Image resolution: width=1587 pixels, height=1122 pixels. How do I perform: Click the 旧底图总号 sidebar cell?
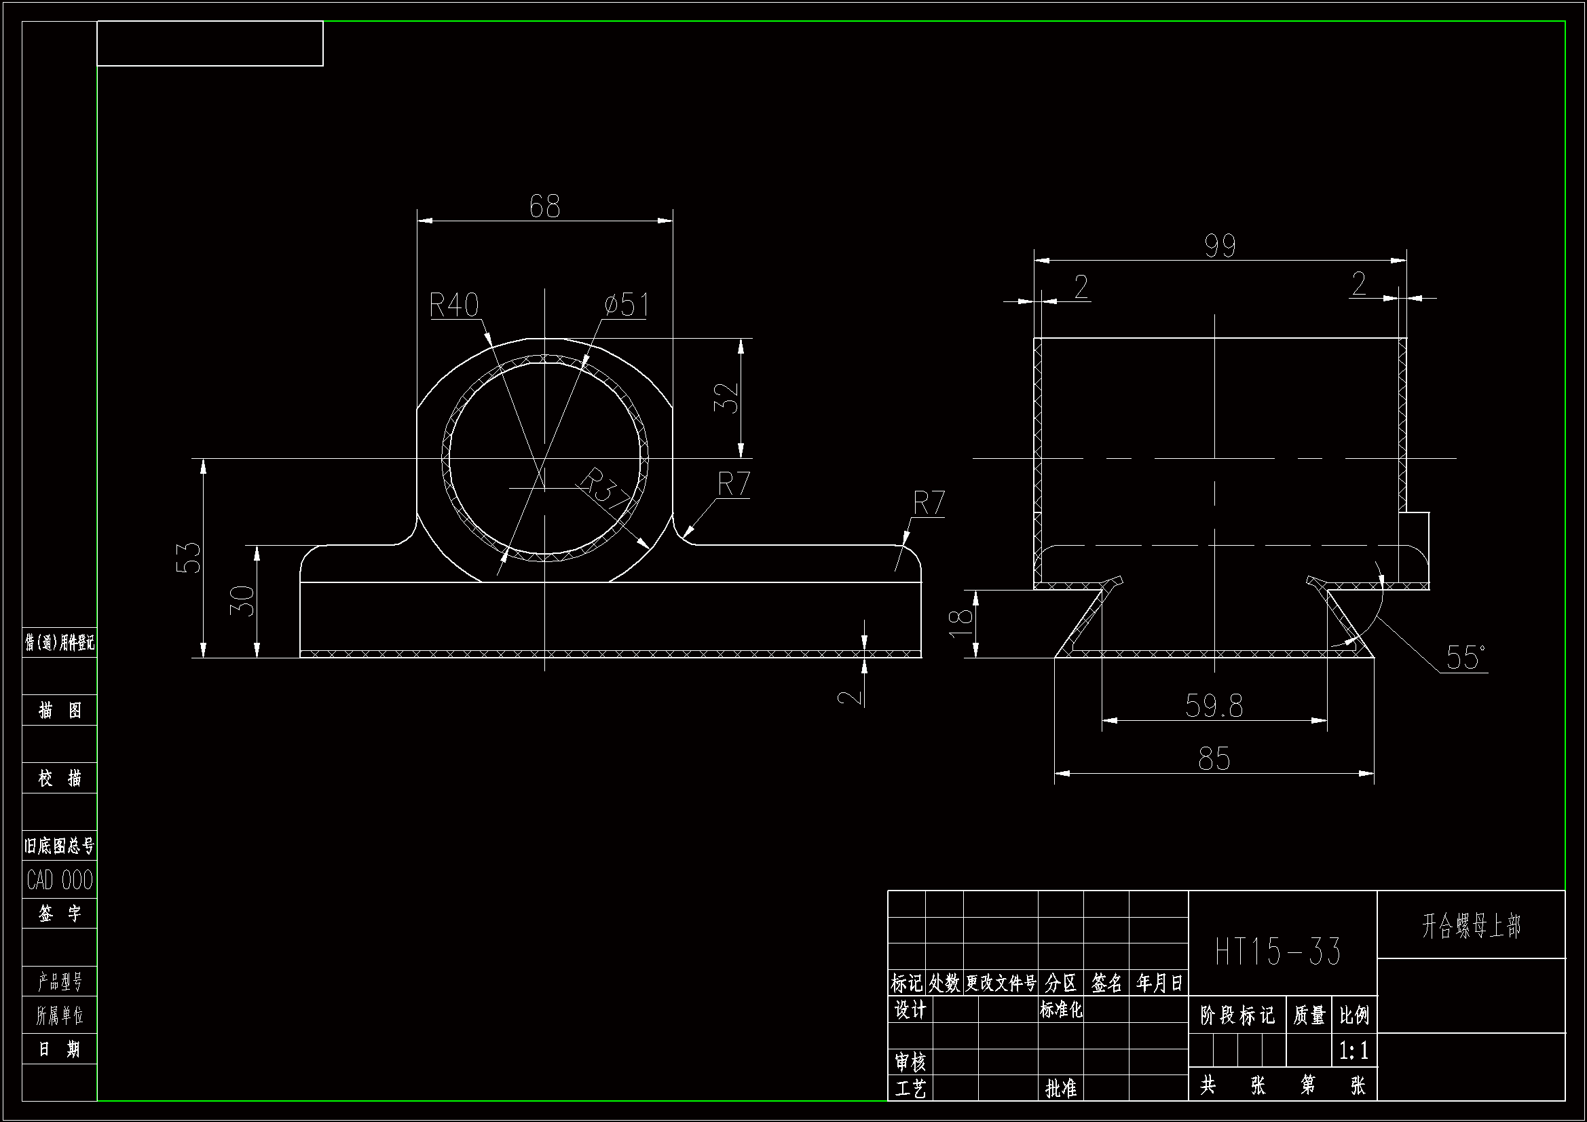60,846
